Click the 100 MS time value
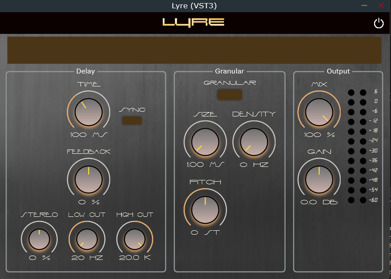The image size is (391, 279). click(89, 135)
